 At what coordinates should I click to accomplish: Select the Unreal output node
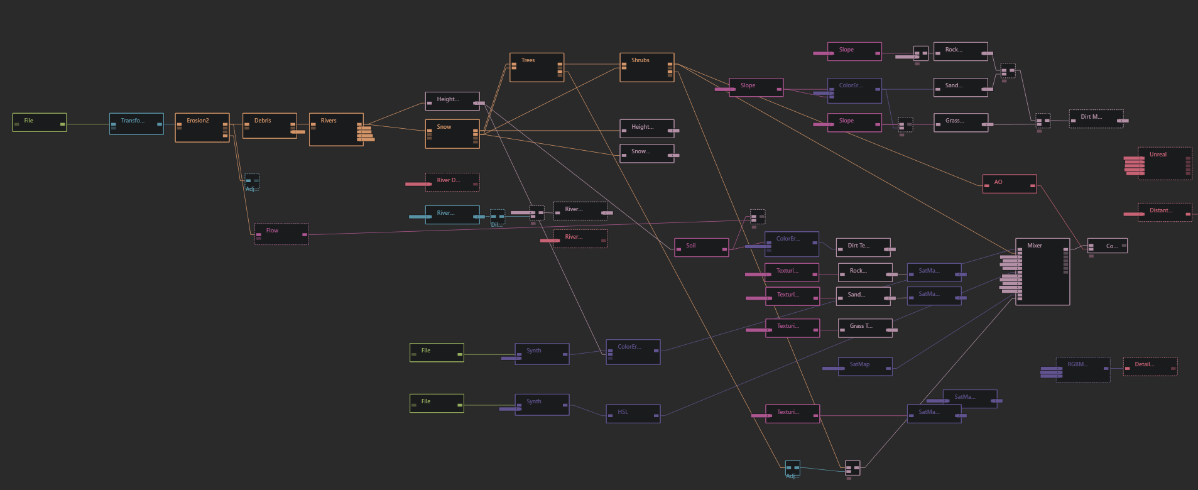[x=1164, y=163]
